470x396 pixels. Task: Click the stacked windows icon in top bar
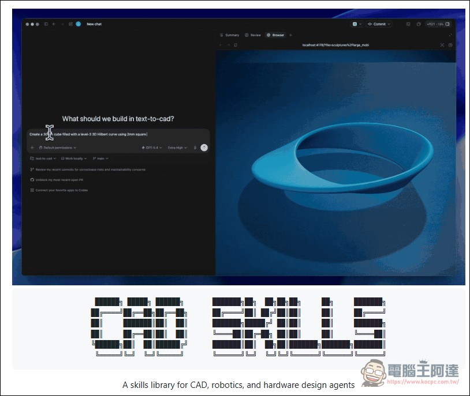(419, 24)
